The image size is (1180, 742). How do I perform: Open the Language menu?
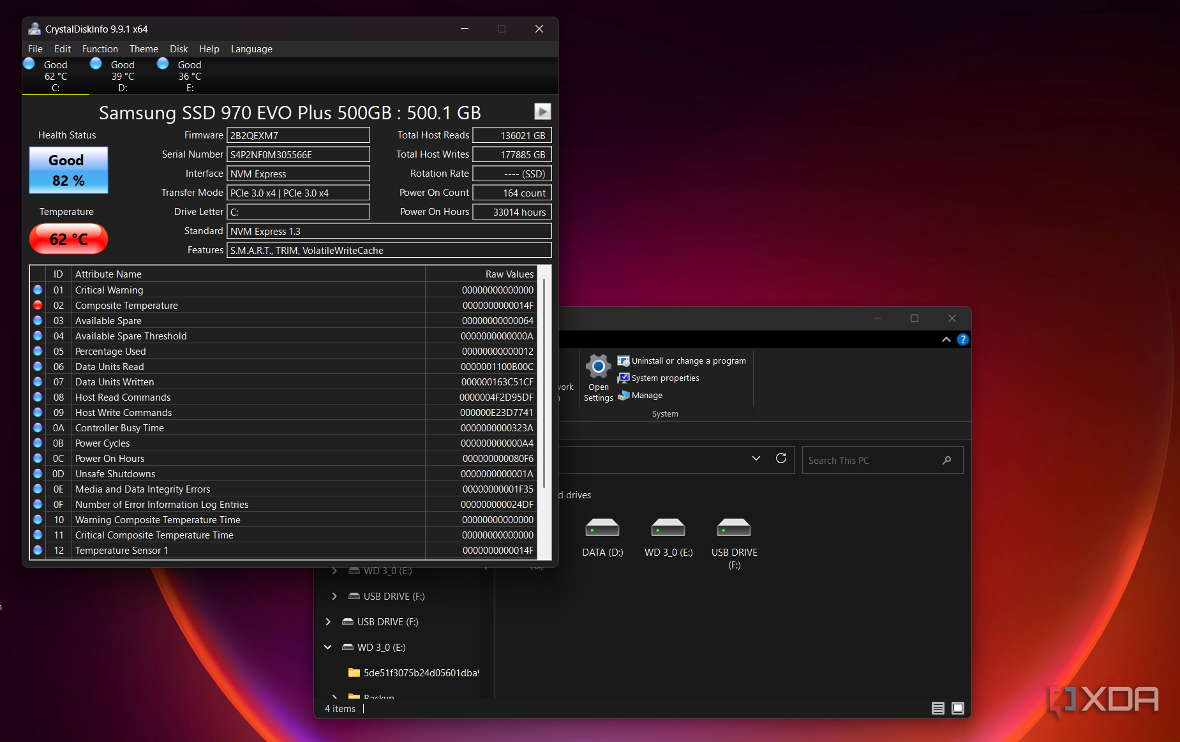251,49
